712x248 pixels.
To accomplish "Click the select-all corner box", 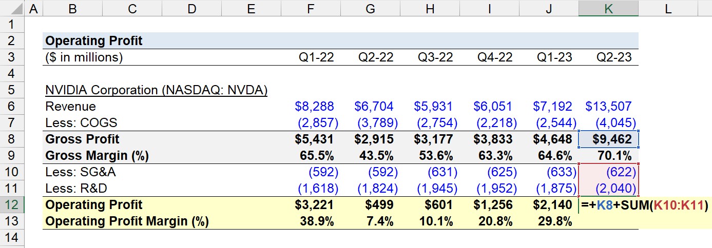I will [x=12, y=8].
